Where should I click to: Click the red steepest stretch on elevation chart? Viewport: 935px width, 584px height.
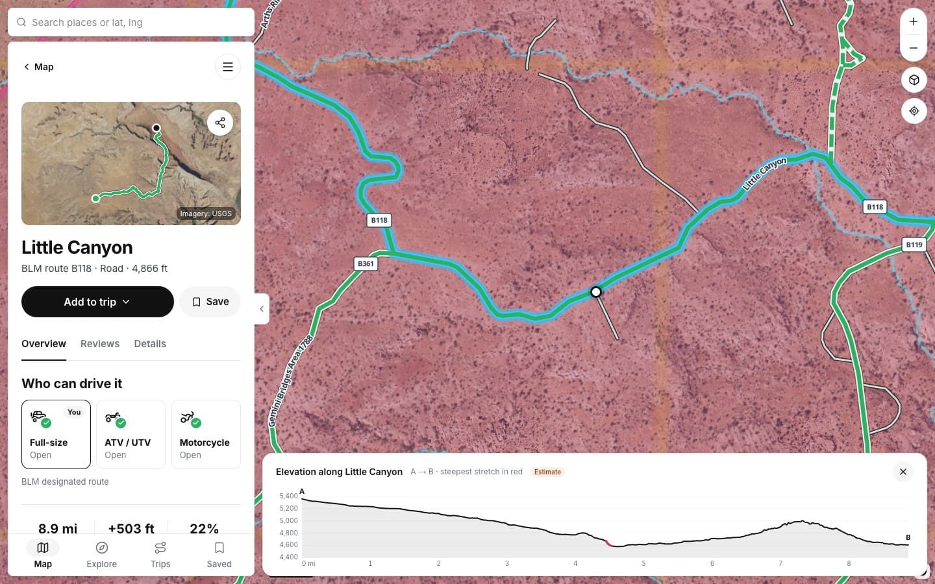pos(609,542)
